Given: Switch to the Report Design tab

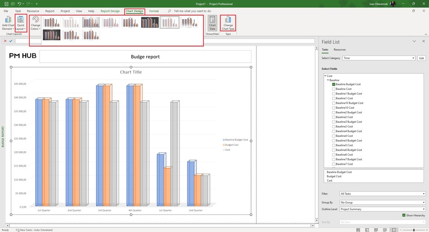Looking at the screenshot, I should point(110,11).
